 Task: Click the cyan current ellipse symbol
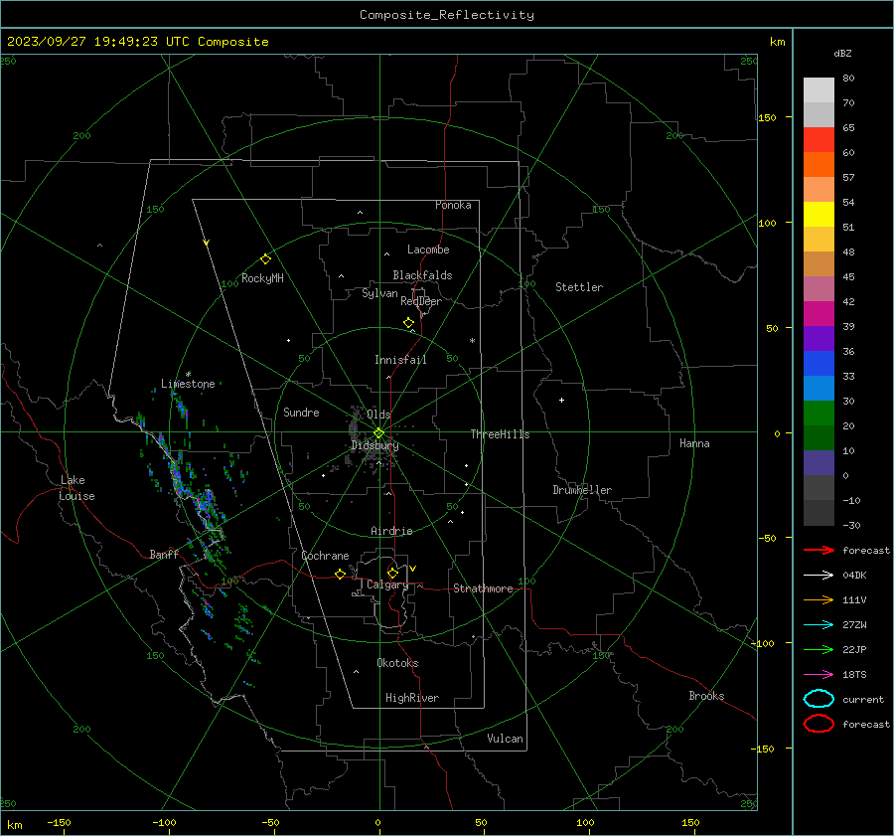point(819,699)
